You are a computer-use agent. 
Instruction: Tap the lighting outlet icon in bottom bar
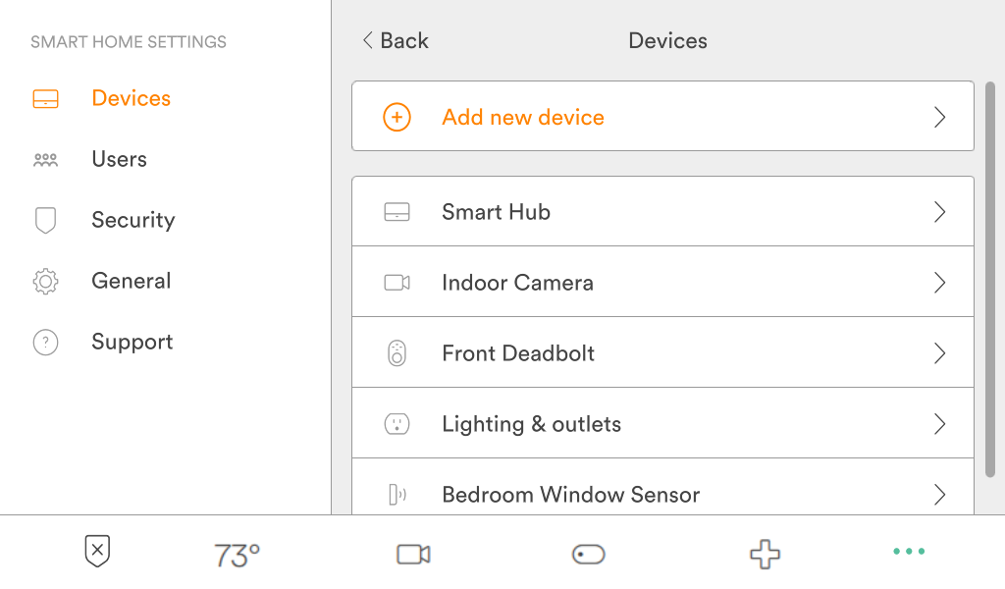click(586, 553)
